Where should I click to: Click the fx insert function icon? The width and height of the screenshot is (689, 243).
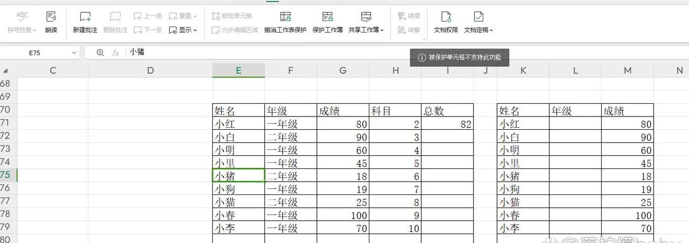(x=116, y=52)
